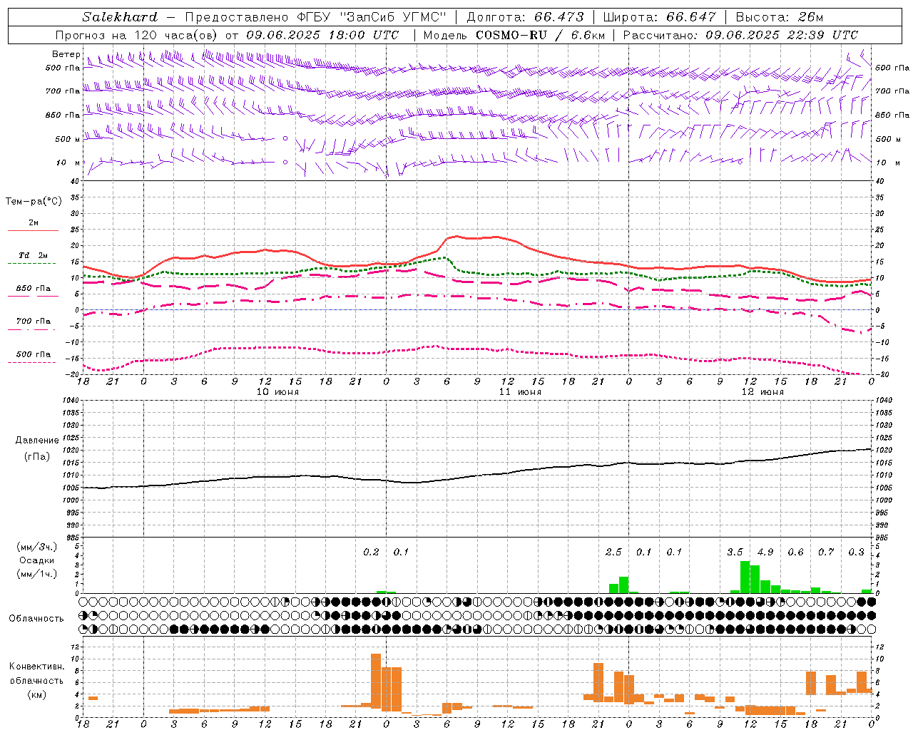This screenshot has width=913, height=730.
Task: Click the (км) unit label
Action: click(36, 694)
